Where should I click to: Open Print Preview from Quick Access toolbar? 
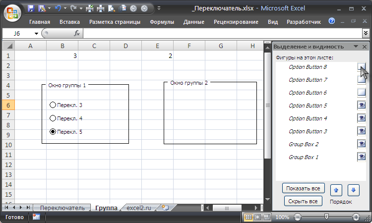point(112,8)
